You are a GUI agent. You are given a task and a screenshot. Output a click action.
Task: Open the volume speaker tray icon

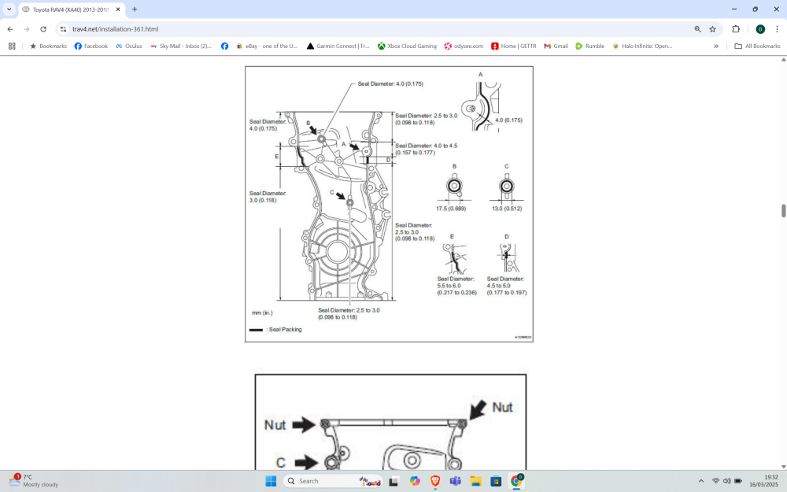point(726,481)
